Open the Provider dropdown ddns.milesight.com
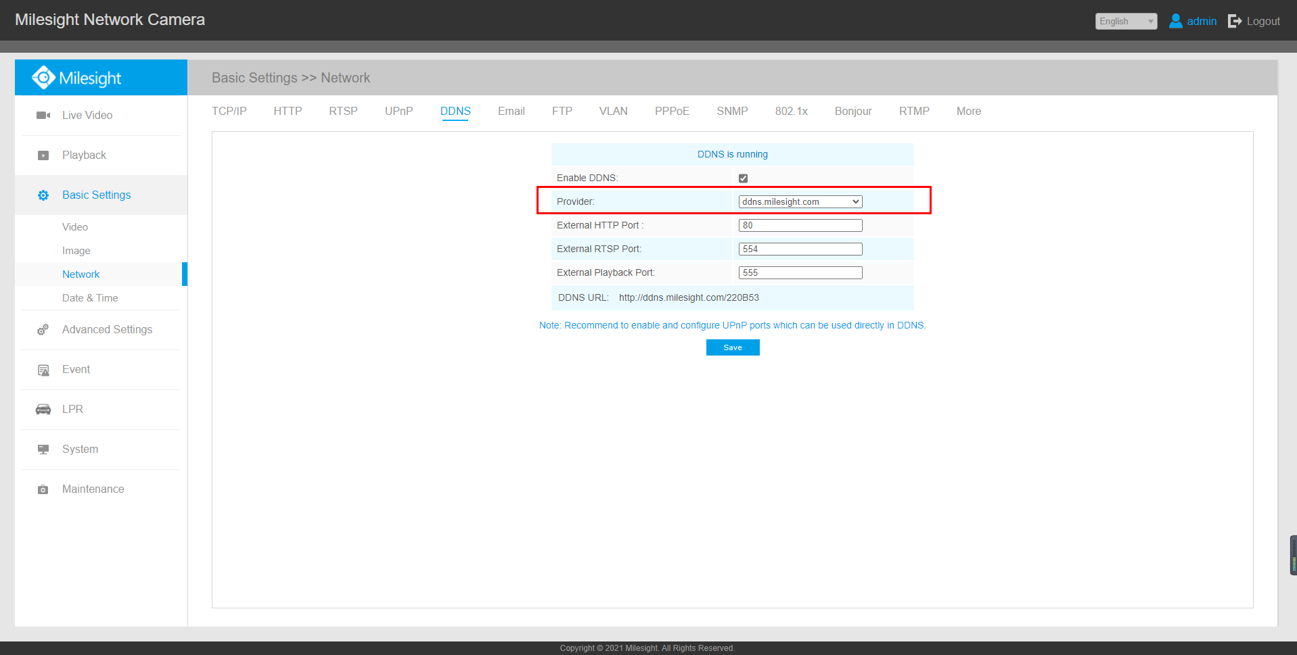This screenshot has width=1297, height=655. 800,202
